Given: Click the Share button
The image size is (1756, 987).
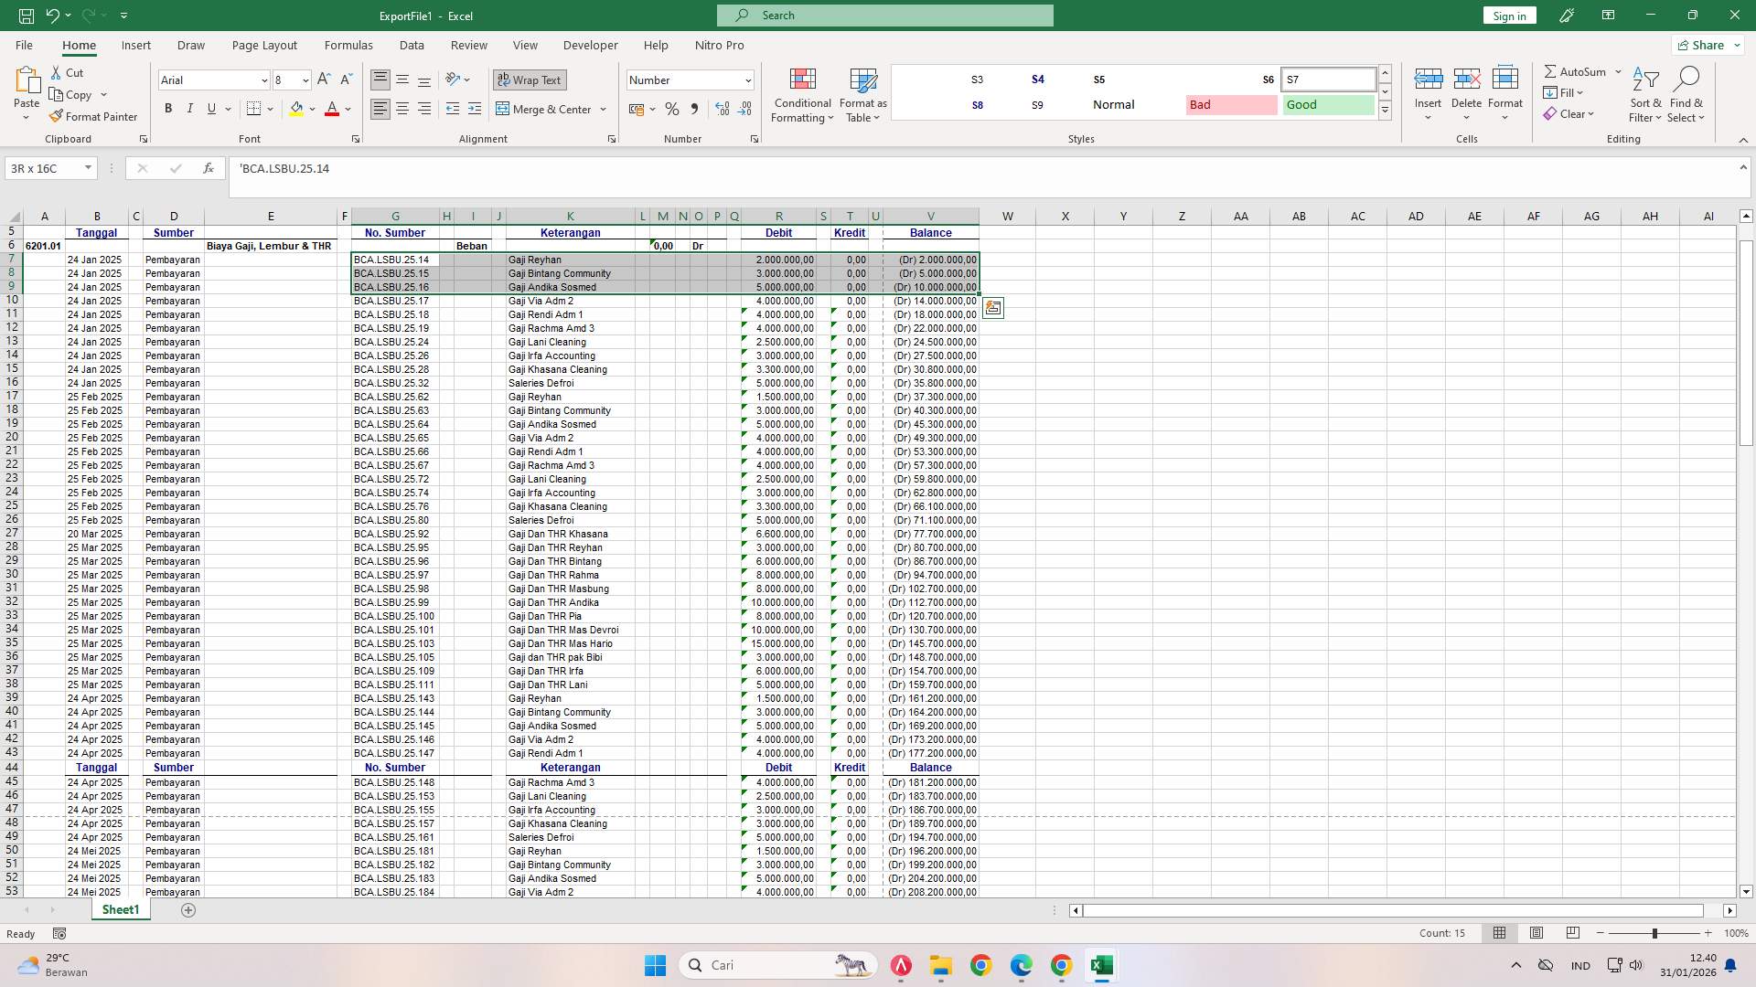Looking at the screenshot, I should point(1705,44).
